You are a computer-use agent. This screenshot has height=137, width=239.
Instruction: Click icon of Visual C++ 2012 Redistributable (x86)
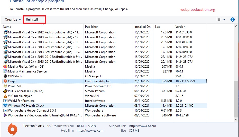(x=5, y=32)
